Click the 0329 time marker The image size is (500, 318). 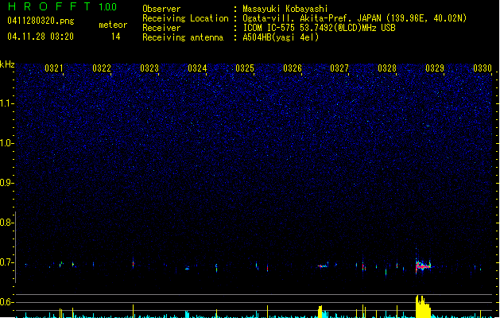click(x=435, y=68)
